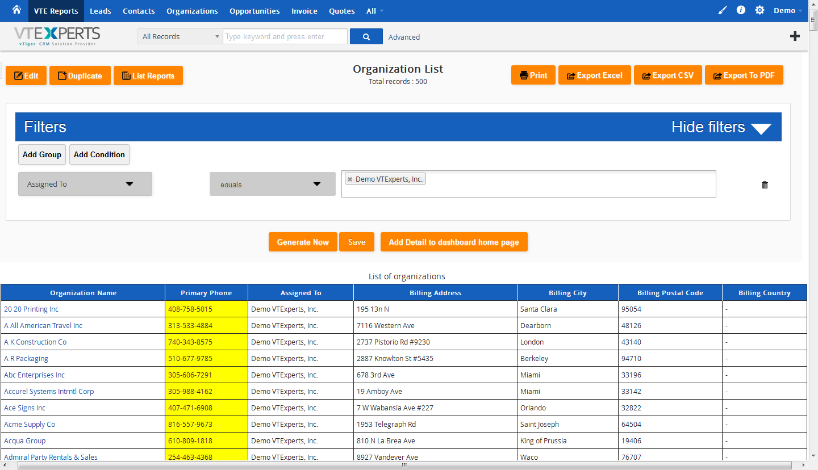Focus the keyword search field
The image size is (818, 470).
click(285, 36)
